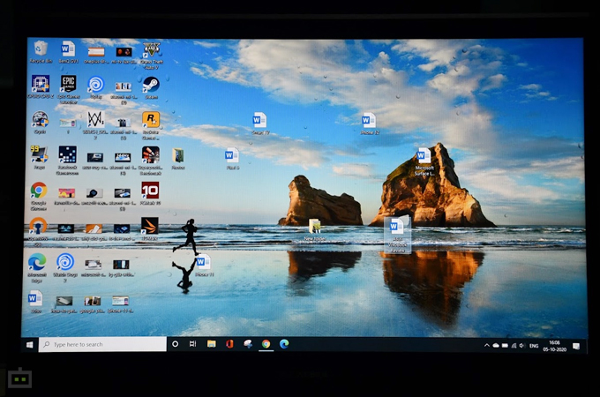Launch Microsoft Office from the taskbar
The image size is (600, 397).
pyautogui.click(x=229, y=344)
